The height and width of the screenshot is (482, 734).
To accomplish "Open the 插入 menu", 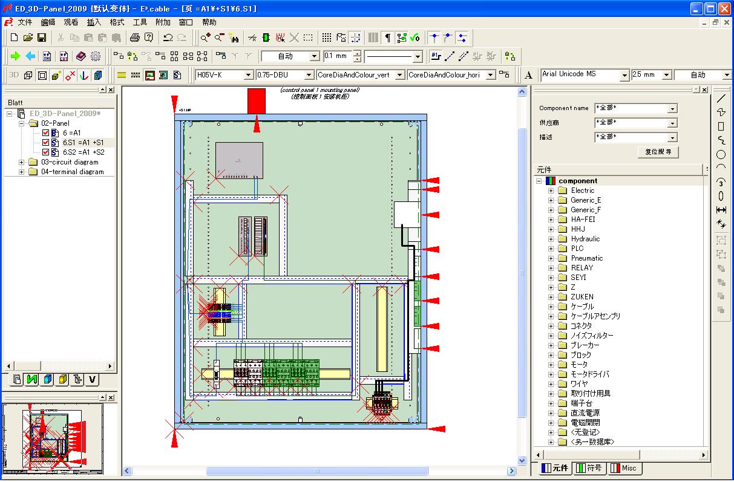I will click(x=94, y=22).
